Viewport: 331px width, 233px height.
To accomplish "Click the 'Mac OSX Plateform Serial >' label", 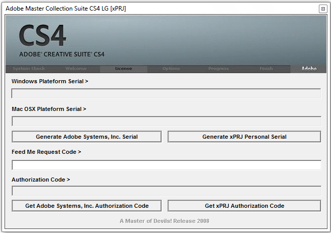I will tap(49, 109).
